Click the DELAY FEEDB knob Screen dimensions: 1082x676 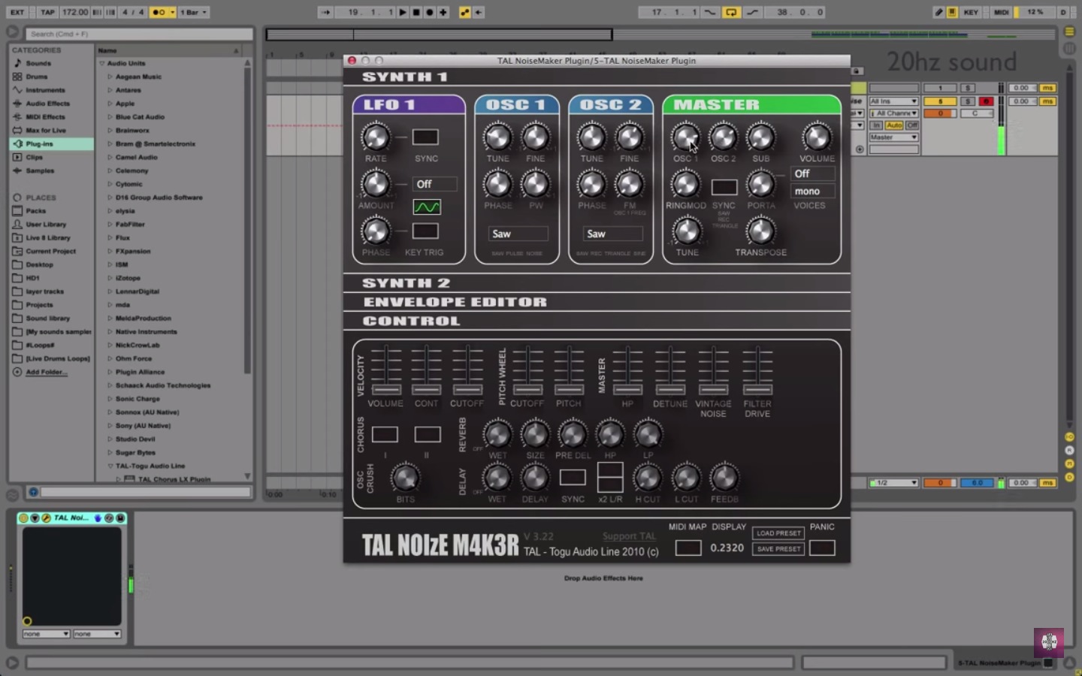[x=724, y=478]
